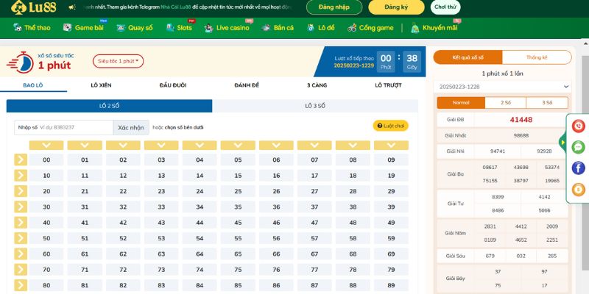Open the Thống kê tab
This screenshot has width=589, height=294.
coord(537,57)
